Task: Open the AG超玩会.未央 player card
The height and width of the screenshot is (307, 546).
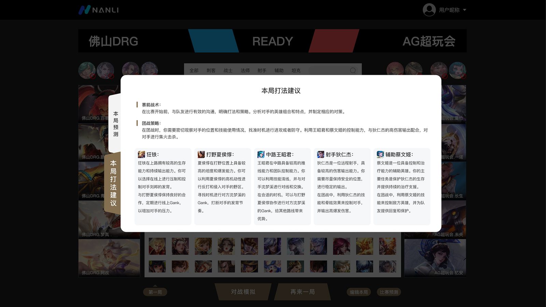Action: (454, 219)
